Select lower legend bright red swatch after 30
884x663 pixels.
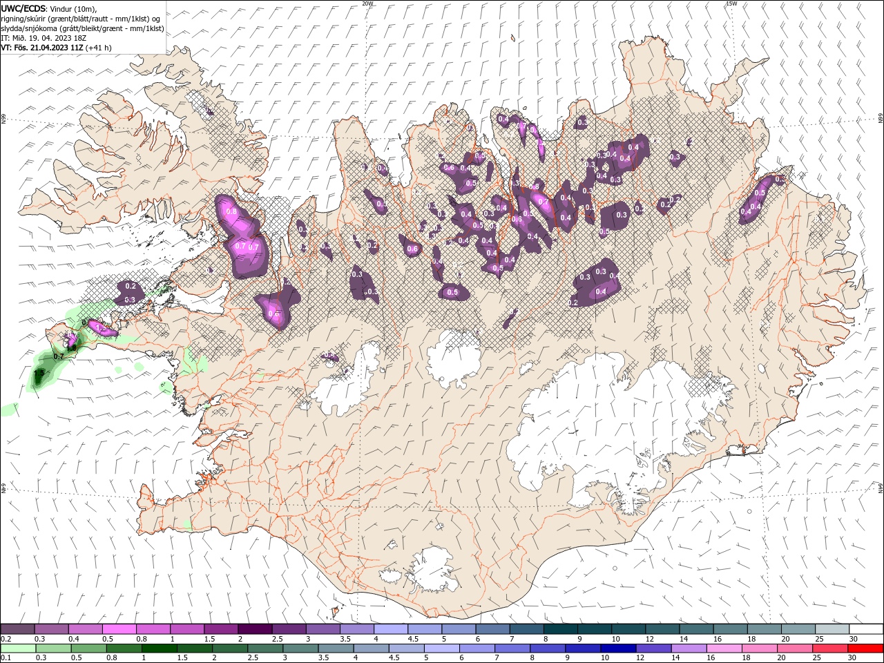pos(866,648)
